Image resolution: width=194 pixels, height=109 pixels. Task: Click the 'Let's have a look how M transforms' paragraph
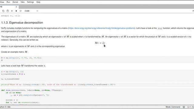coord(23,66)
